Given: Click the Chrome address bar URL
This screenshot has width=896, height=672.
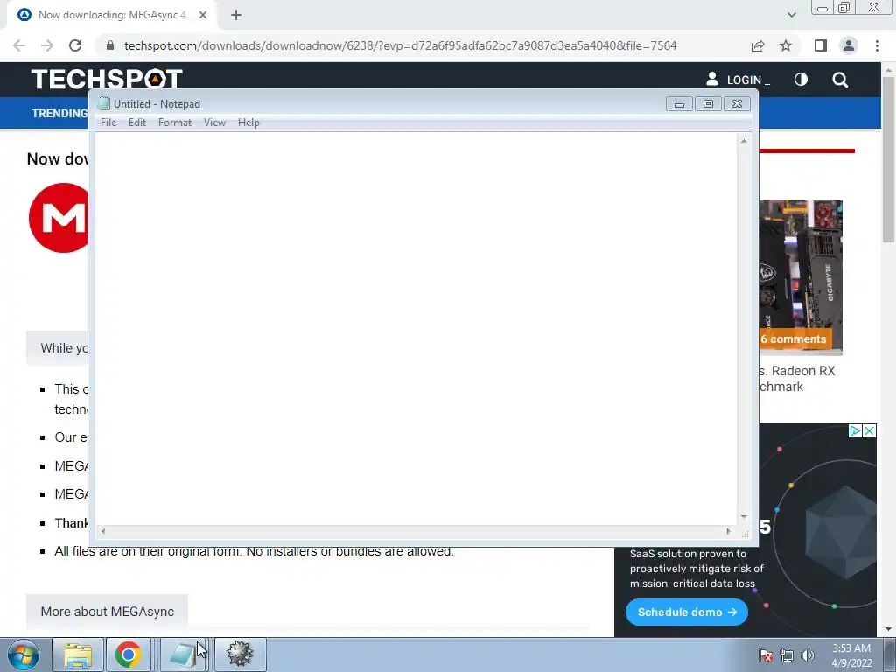Looking at the screenshot, I should [400, 45].
